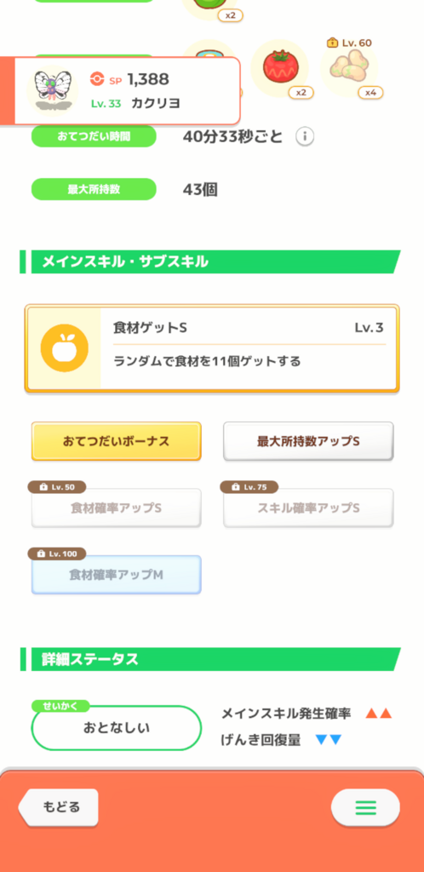Tap the locked スキル確率アップS skill
Screen dimensions: 424x872
[x=308, y=508]
